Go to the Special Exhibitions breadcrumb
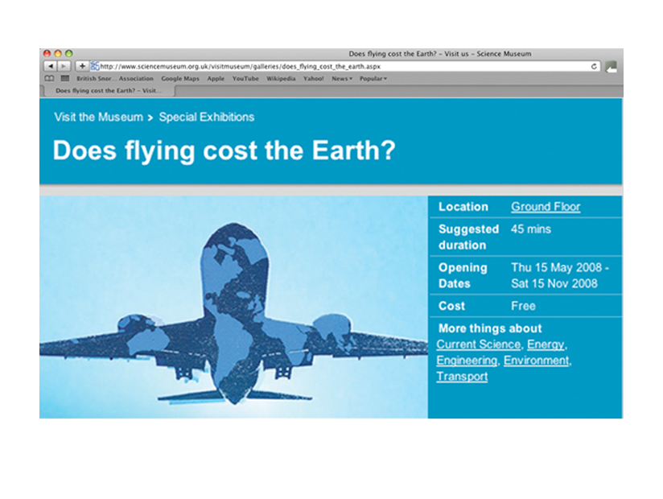 click(x=206, y=118)
